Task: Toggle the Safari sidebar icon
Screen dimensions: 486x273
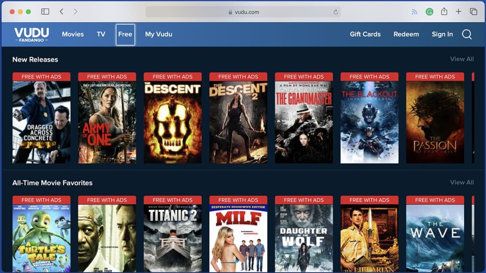Action: [x=45, y=12]
